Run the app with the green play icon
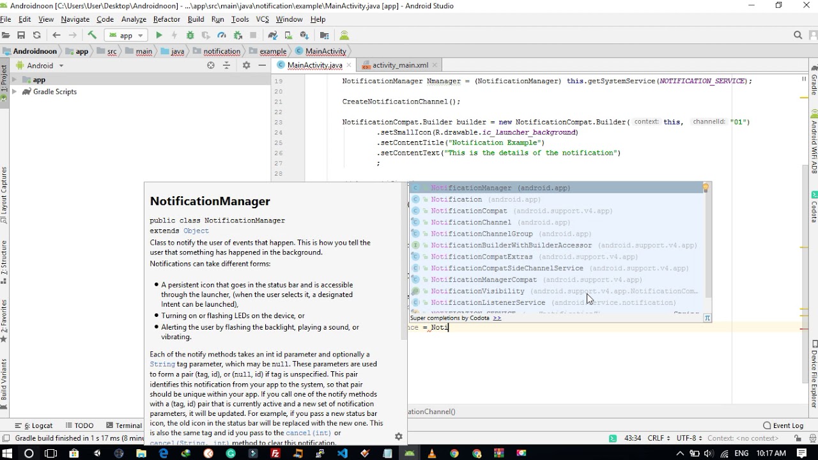818x460 pixels. 159,36
